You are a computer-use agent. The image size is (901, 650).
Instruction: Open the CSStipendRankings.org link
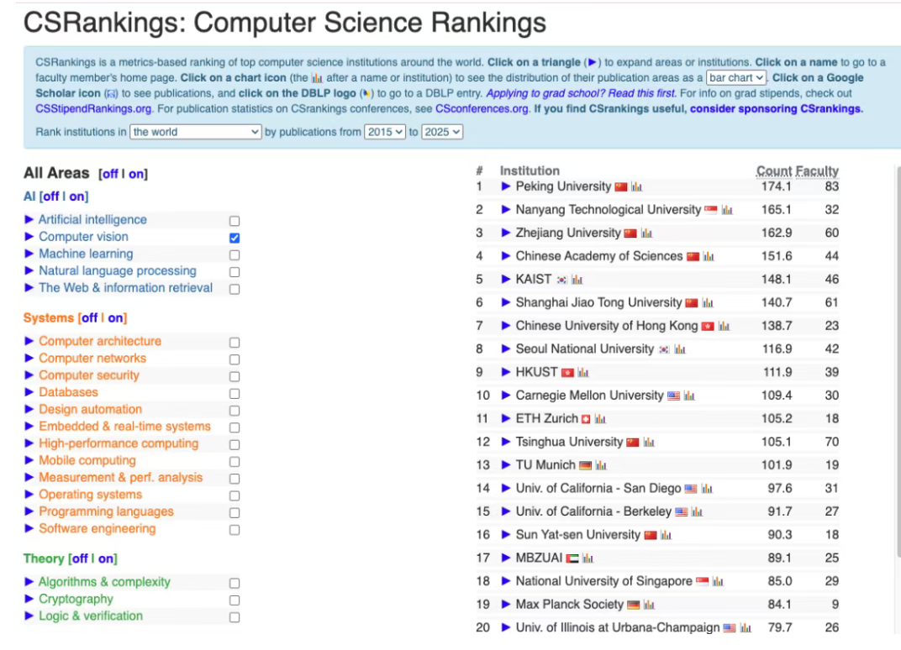click(93, 108)
